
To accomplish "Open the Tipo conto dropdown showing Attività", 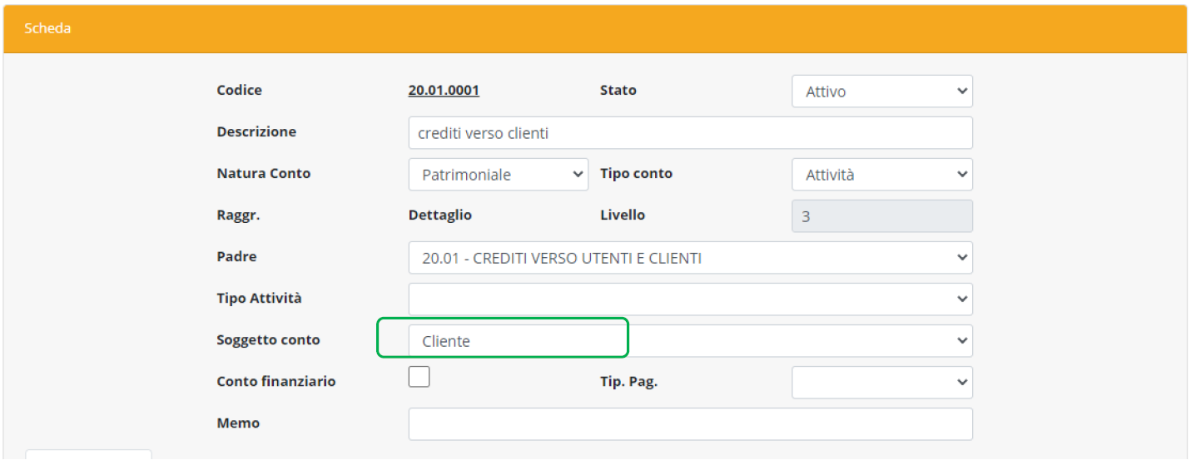I will click(881, 175).
